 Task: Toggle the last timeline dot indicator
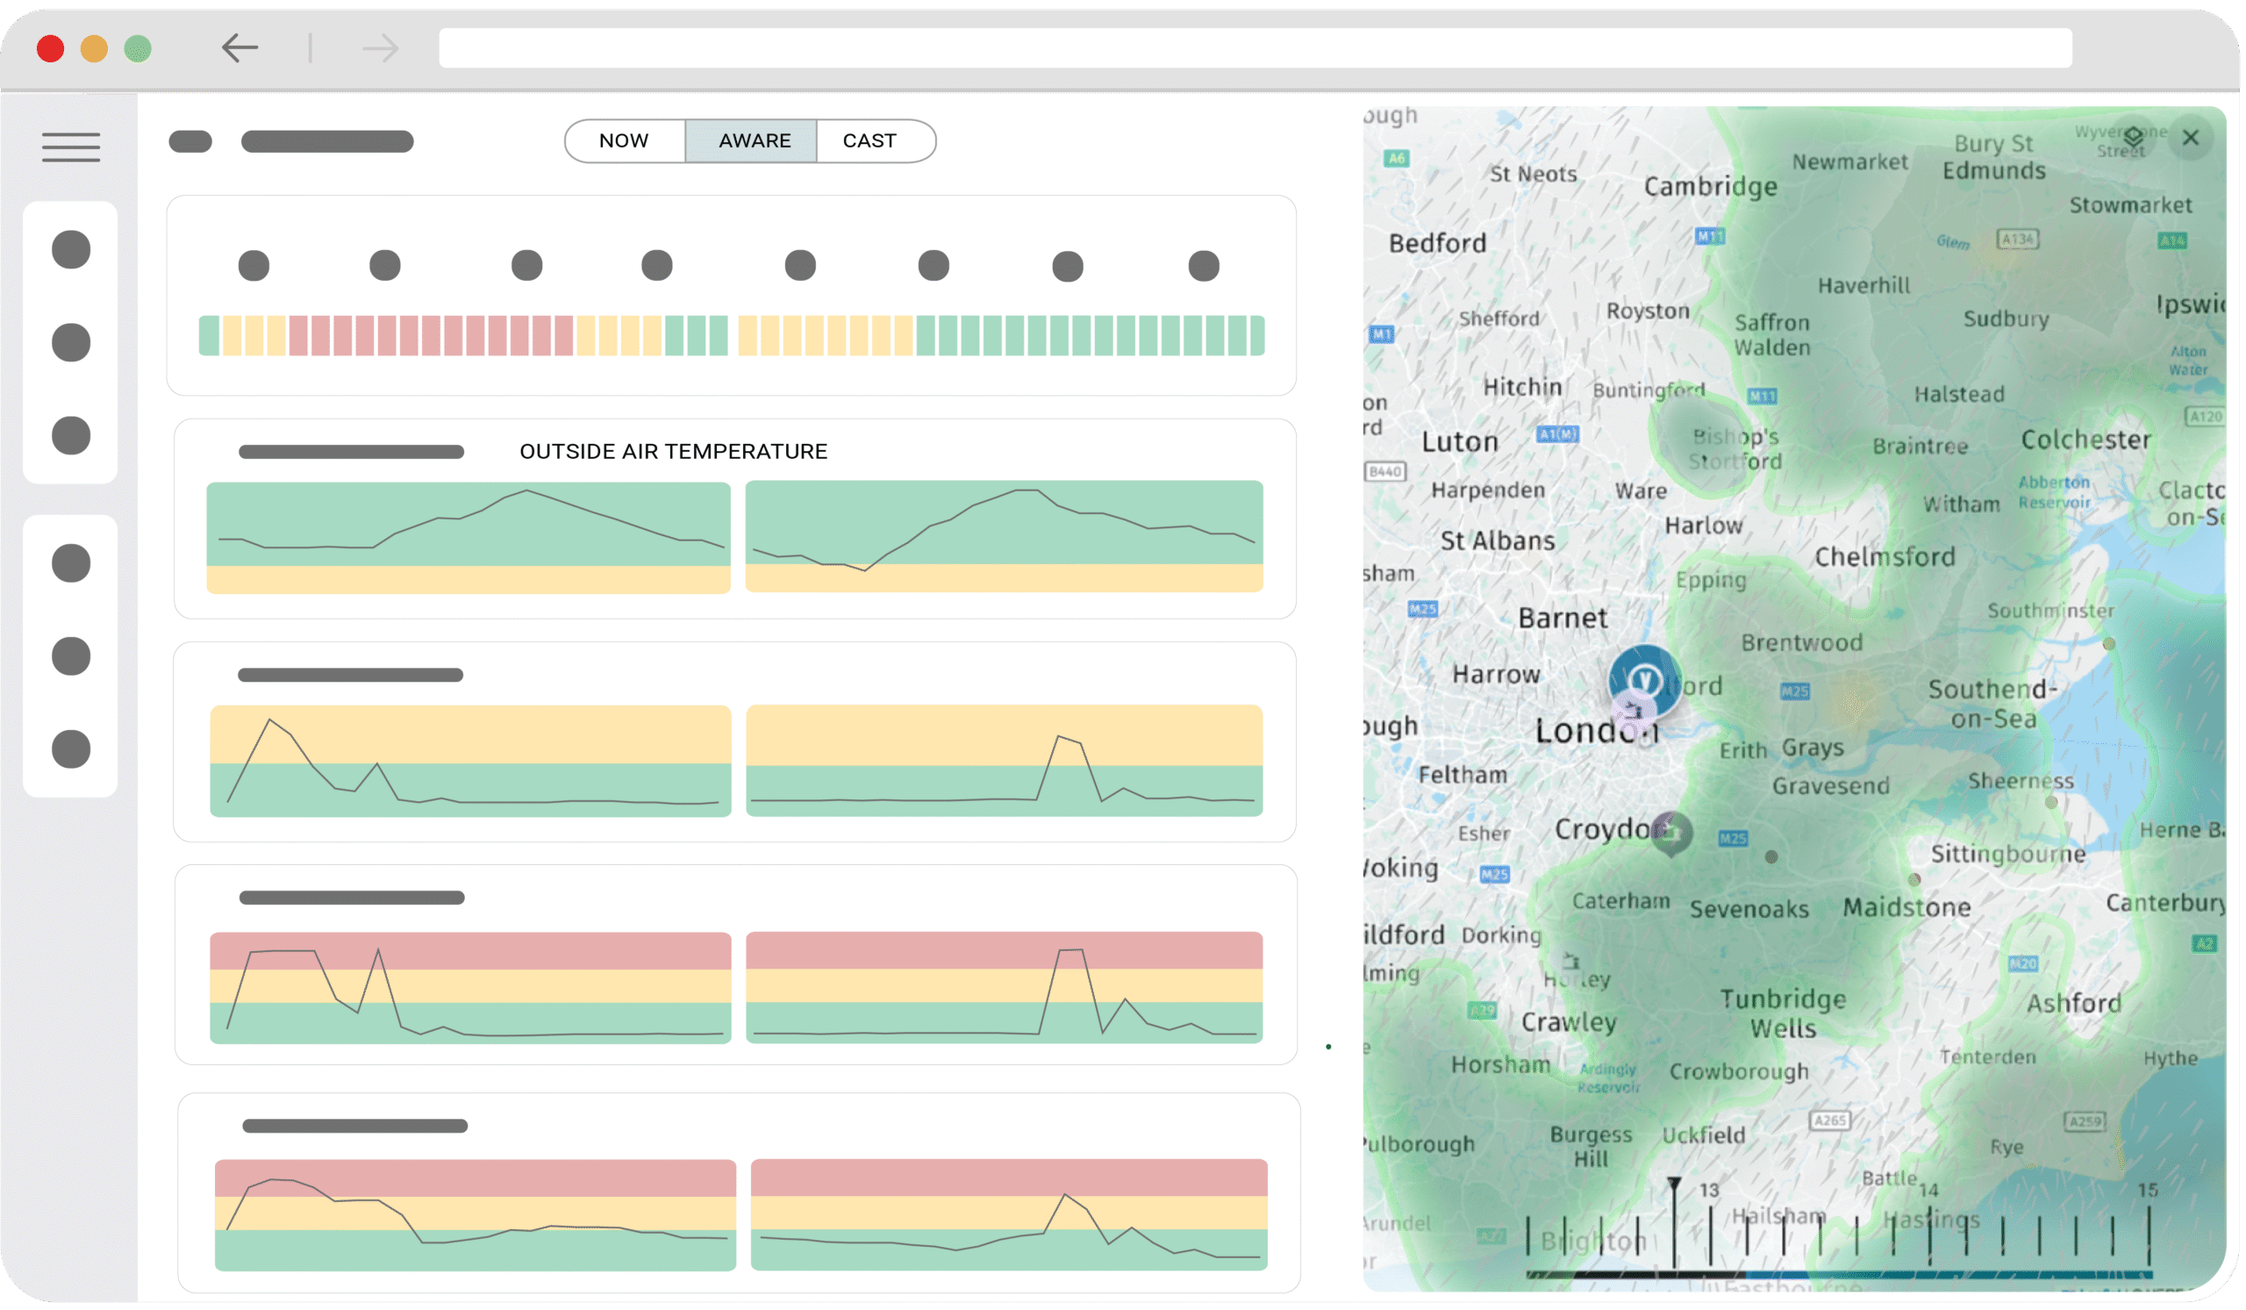[x=1203, y=265]
